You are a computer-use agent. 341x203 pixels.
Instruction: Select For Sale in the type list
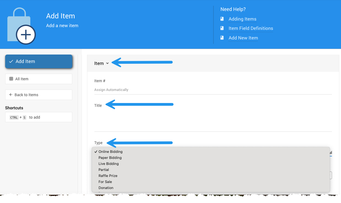pyautogui.click(x=105, y=182)
